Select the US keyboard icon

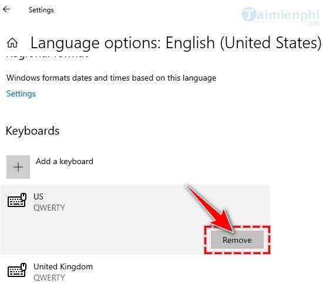(x=17, y=200)
